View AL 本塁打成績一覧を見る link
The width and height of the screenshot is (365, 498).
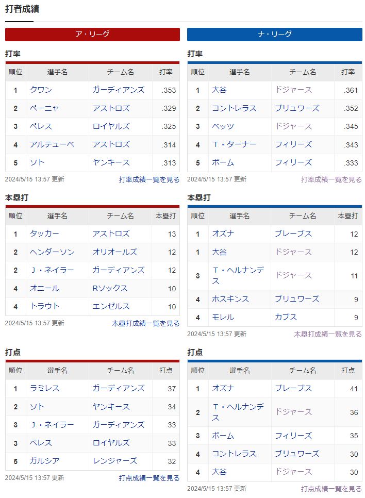click(145, 323)
